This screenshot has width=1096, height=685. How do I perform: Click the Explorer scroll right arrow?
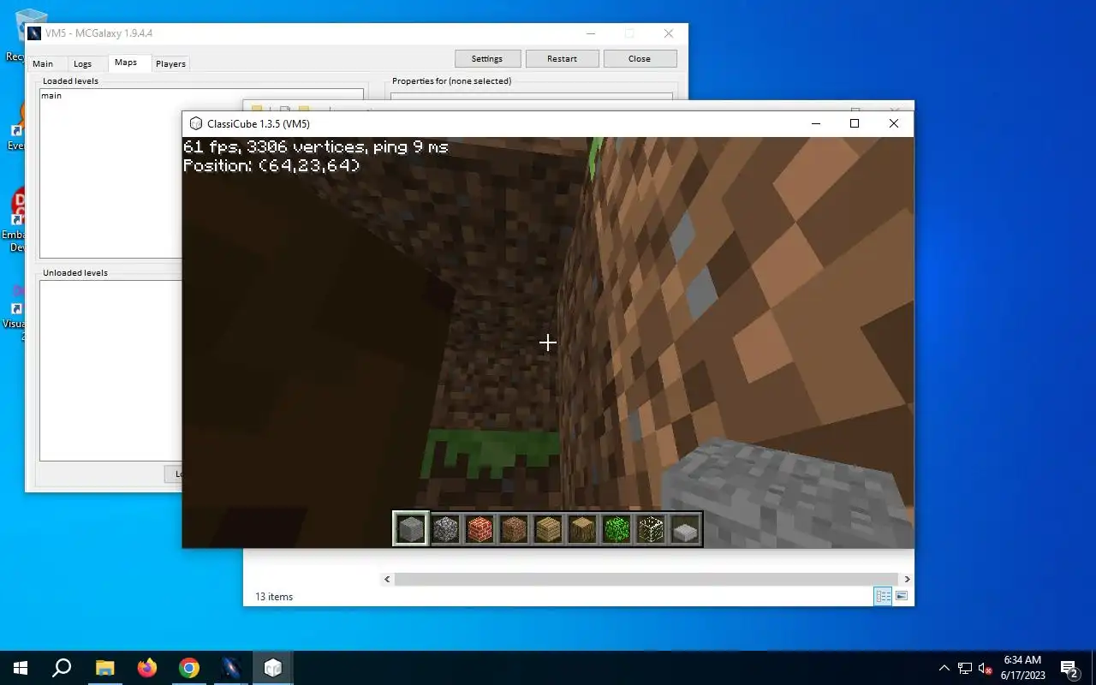pos(907,580)
